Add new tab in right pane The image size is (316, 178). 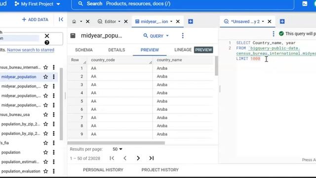point(282,21)
